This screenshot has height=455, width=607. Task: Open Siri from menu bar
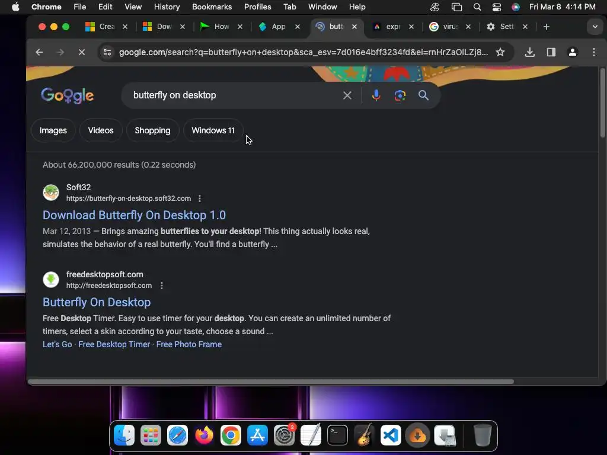[516, 7]
